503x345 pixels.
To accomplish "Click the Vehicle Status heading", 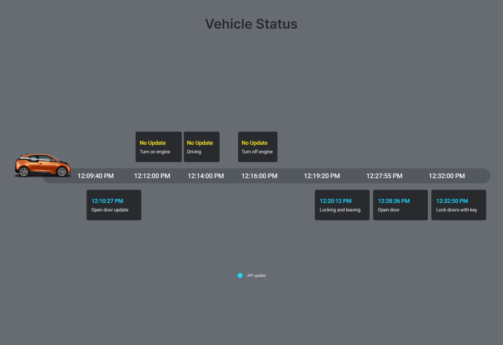I will coord(251,24).
